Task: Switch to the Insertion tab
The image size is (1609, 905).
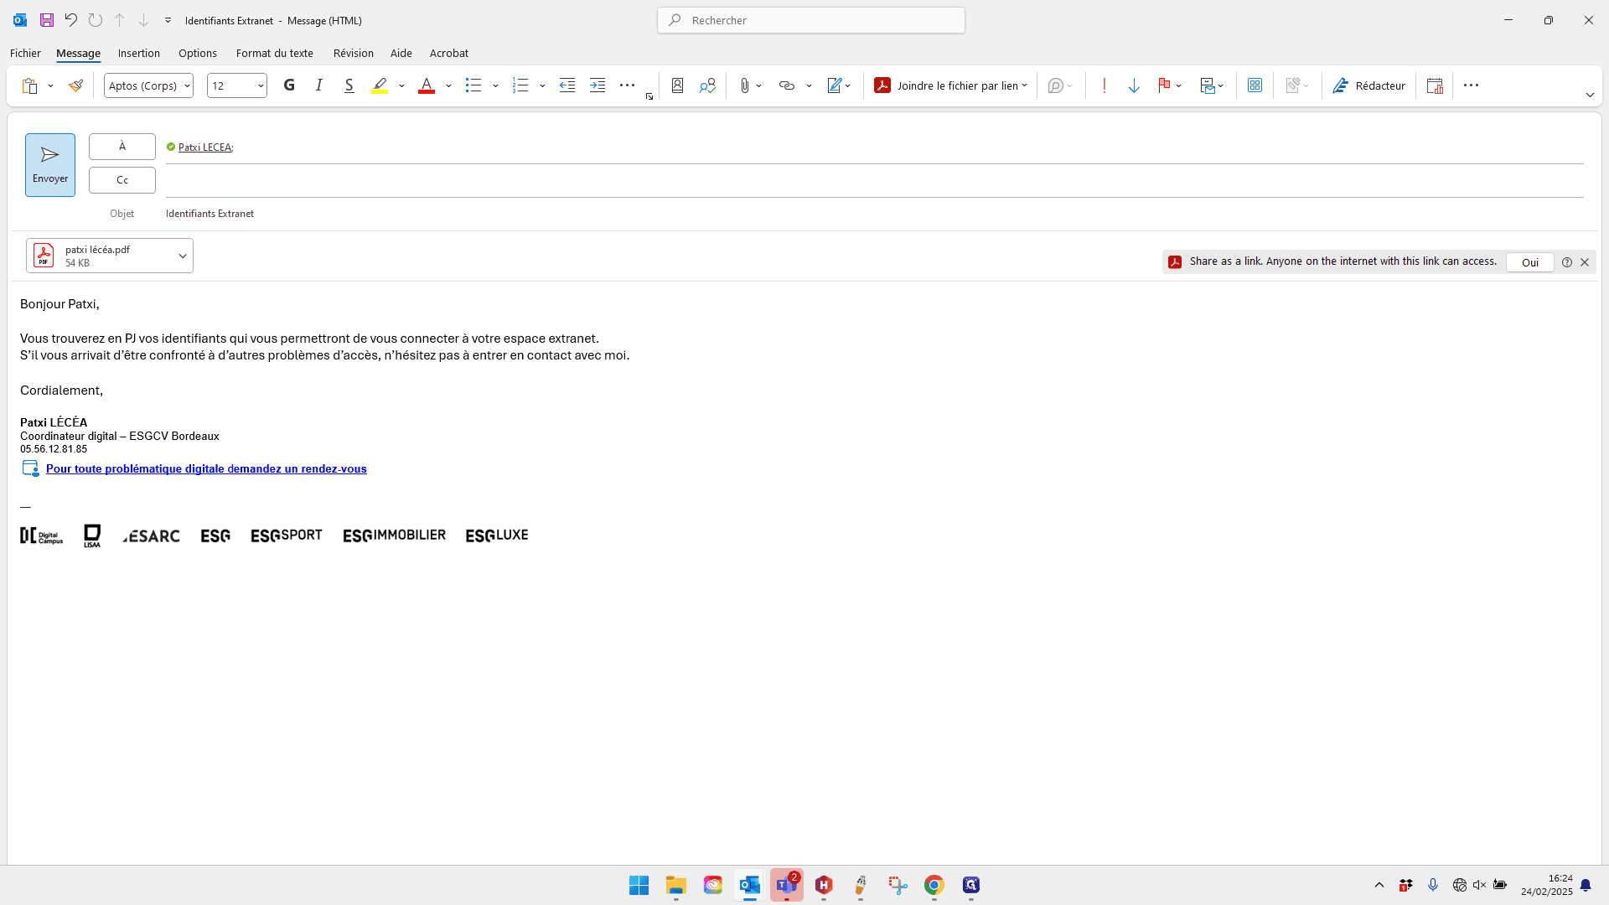Action: pyautogui.click(x=139, y=53)
